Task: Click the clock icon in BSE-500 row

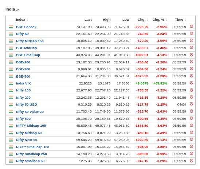Action: [191, 76]
